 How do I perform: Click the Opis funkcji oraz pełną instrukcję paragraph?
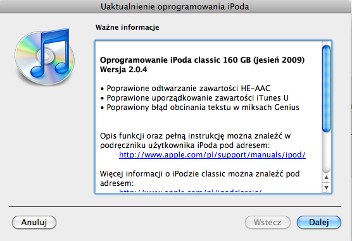click(x=195, y=140)
